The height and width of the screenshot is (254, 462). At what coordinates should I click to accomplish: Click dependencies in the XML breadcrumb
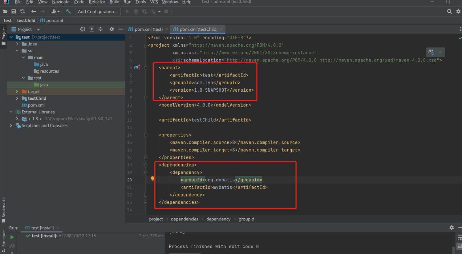click(x=184, y=219)
